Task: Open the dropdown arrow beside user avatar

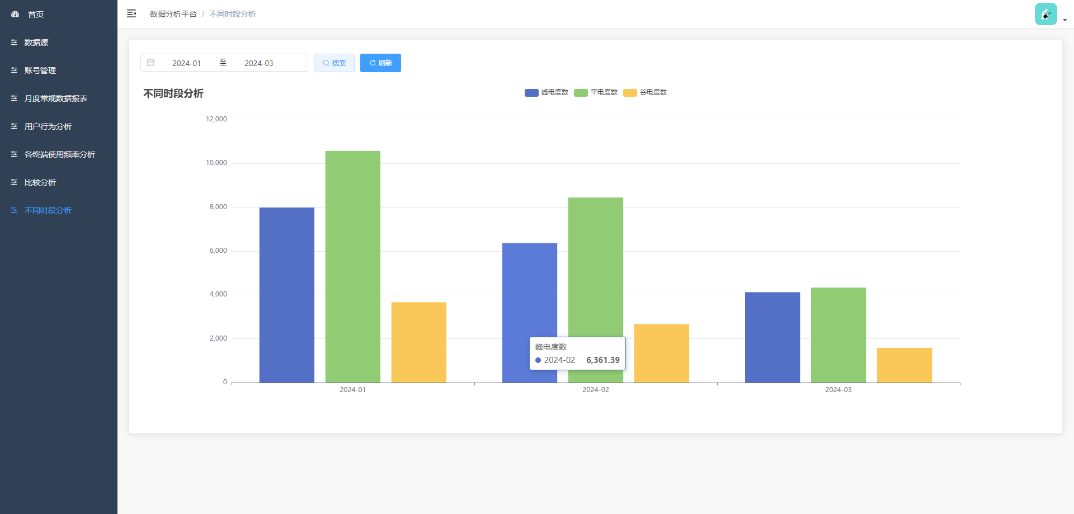Action: [1065, 20]
